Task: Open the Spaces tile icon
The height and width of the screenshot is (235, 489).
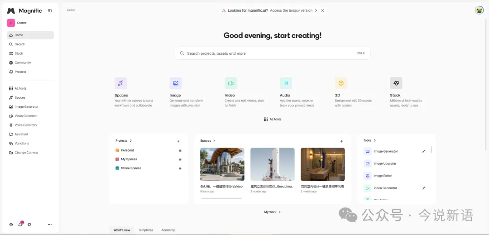Action: point(120,83)
